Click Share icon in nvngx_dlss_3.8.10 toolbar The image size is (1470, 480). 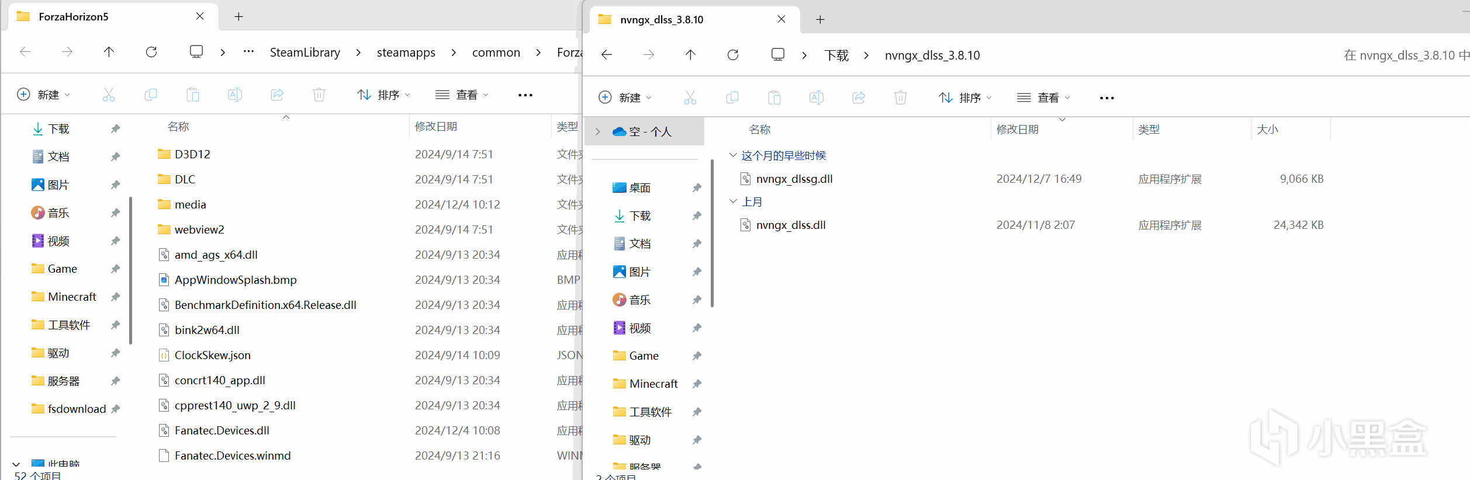pyautogui.click(x=859, y=98)
